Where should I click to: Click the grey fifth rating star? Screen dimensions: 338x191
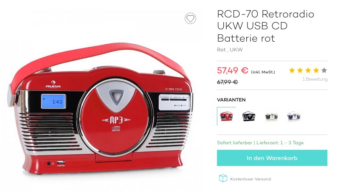[x=324, y=70]
